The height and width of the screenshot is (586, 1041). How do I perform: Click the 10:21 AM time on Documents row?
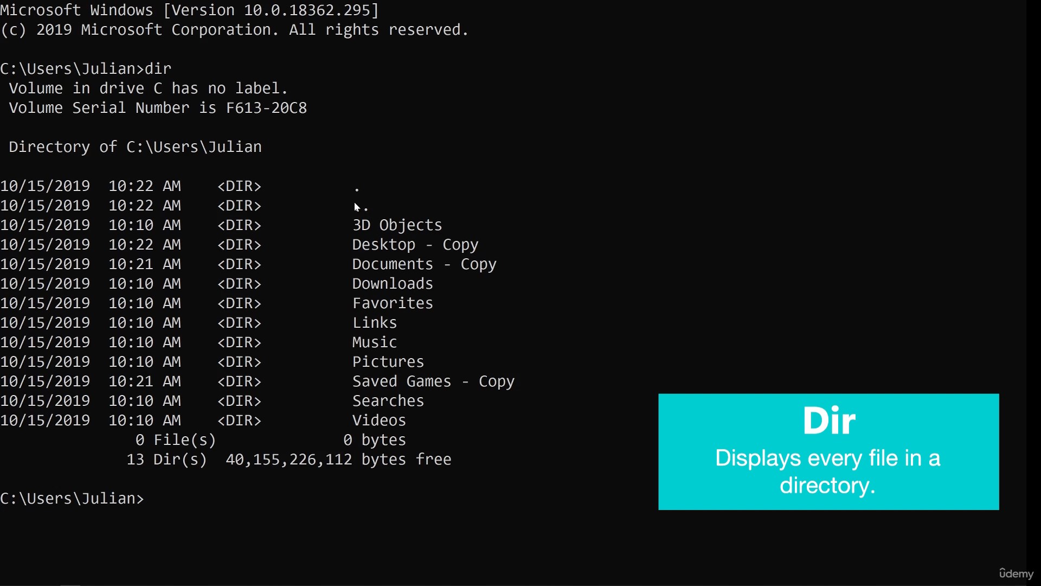144,264
